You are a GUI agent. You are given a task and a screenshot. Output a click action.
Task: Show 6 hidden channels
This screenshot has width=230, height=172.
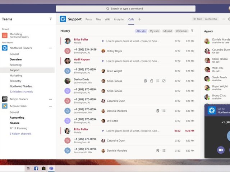point(20,134)
